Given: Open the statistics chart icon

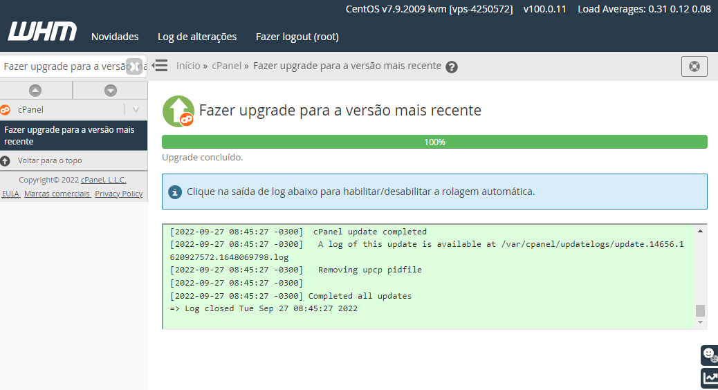Looking at the screenshot, I should pyautogui.click(x=709, y=378).
